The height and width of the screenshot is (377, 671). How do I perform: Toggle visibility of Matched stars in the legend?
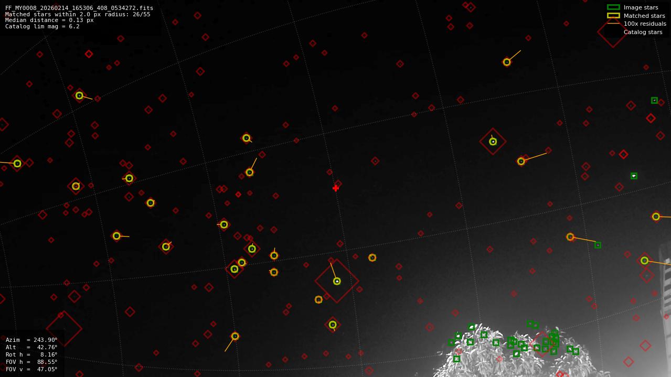pyautogui.click(x=612, y=16)
